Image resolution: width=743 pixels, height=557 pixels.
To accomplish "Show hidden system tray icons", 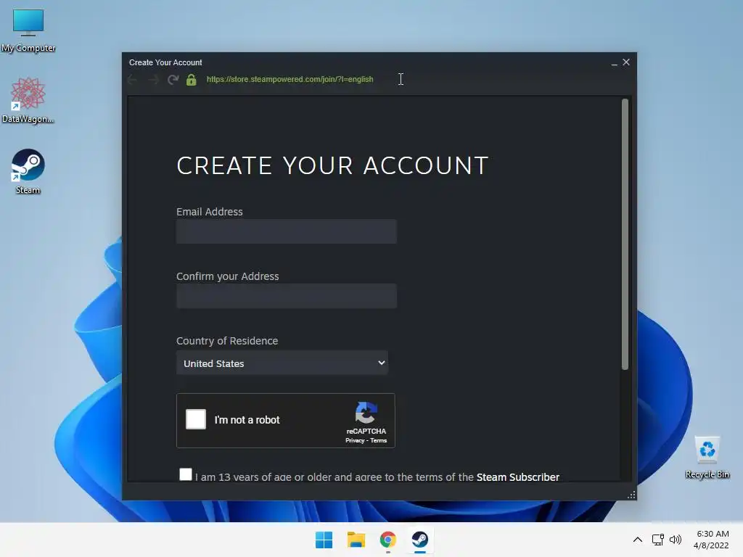I will pyautogui.click(x=638, y=540).
